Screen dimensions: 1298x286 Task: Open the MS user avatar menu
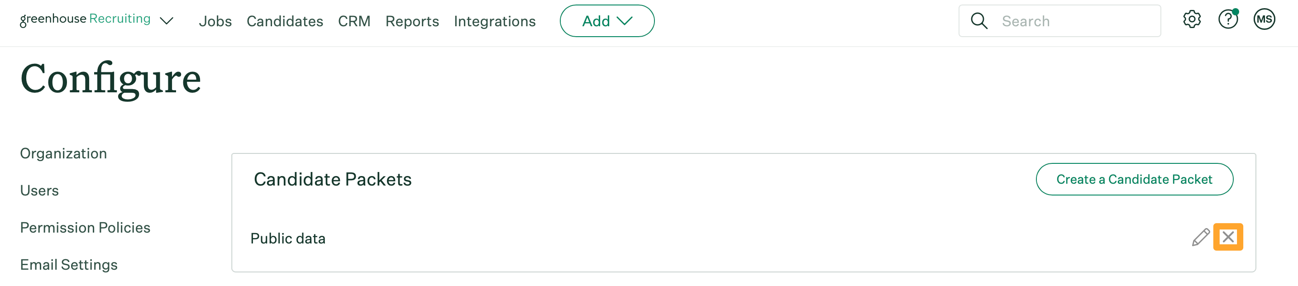point(1264,20)
